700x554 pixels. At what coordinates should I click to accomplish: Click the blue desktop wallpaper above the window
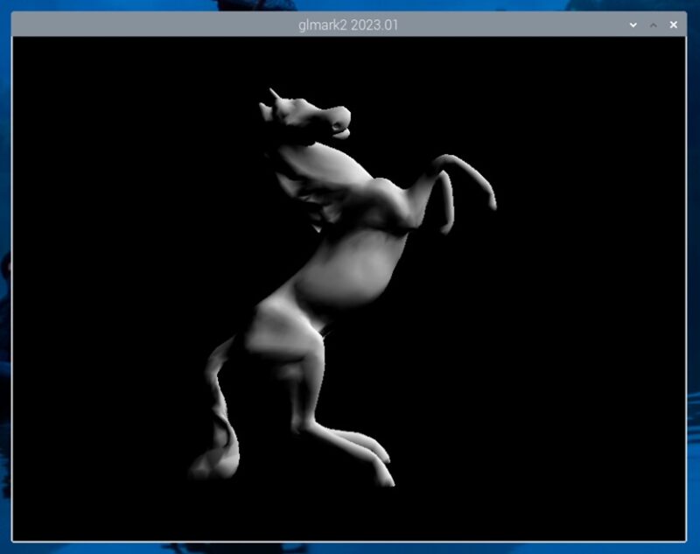pyautogui.click(x=350, y=5)
